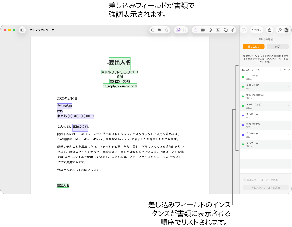Click the ページ column header

click(287, 70)
